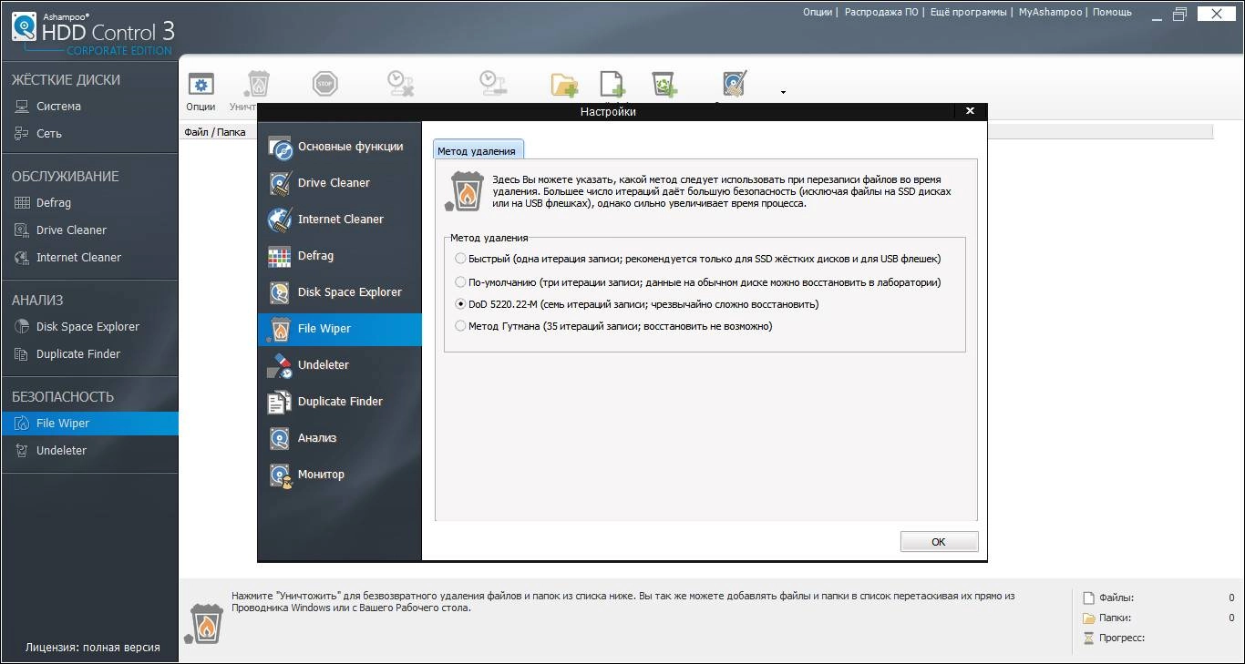
Task: Click the STOP toolbar icon
Action: pyautogui.click(x=325, y=84)
